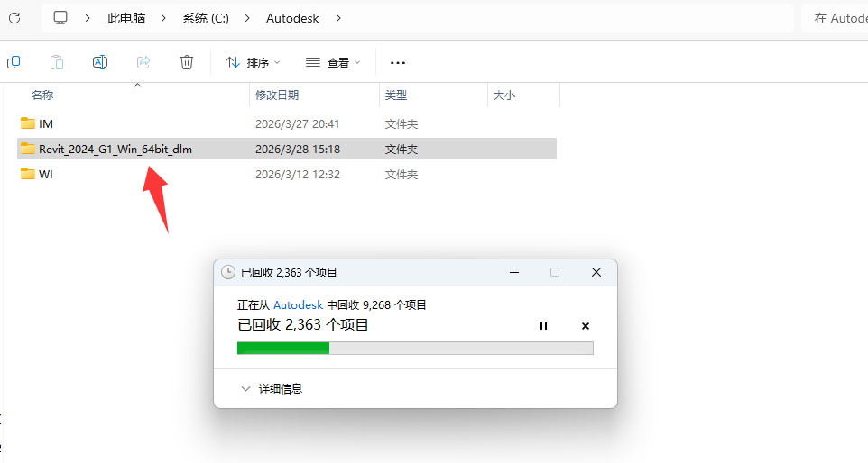The height and width of the screenshot is (463, 868).
Task: Select 系统 (C:) in the breadcrumb path
Action: (206, 18)
